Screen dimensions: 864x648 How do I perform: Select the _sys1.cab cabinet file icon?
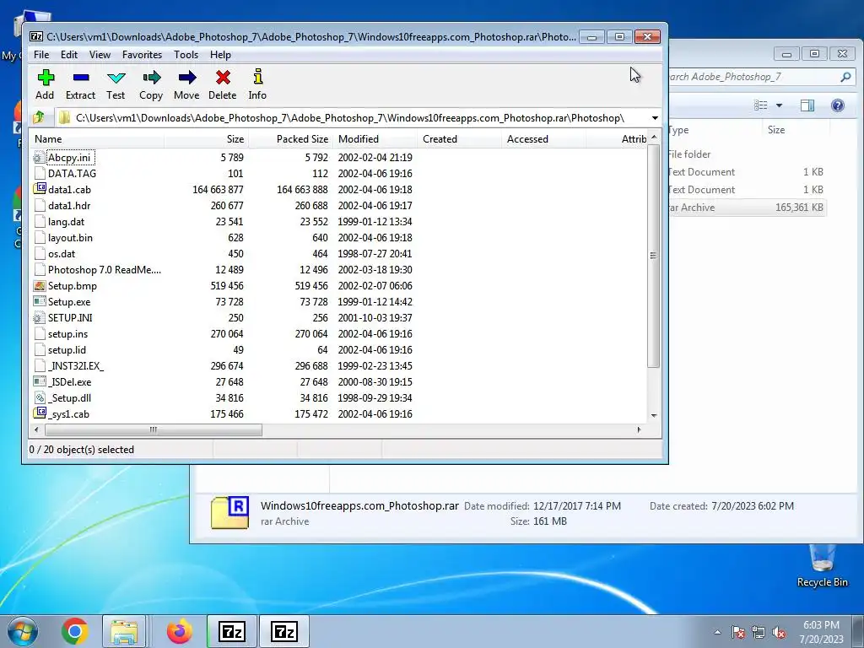click(x=39, y=413)
